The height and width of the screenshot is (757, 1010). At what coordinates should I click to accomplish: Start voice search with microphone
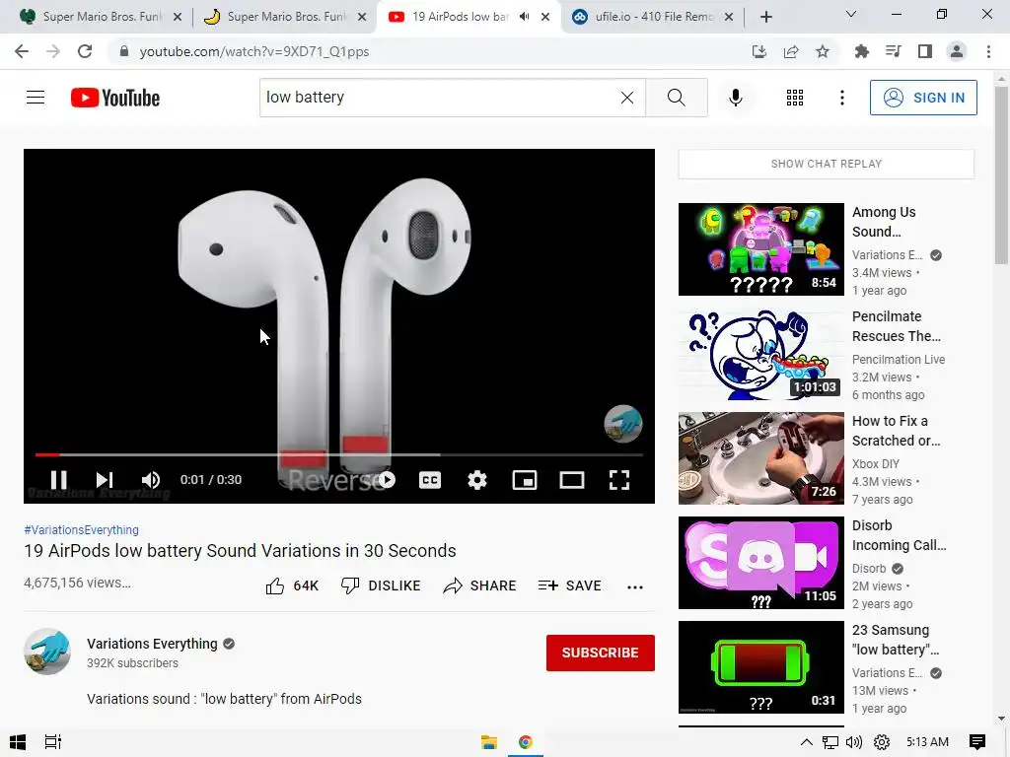[735, 98]
